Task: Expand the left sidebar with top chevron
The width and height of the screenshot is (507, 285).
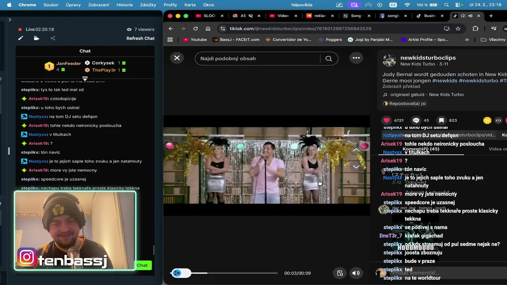Action: click(10, 19)
